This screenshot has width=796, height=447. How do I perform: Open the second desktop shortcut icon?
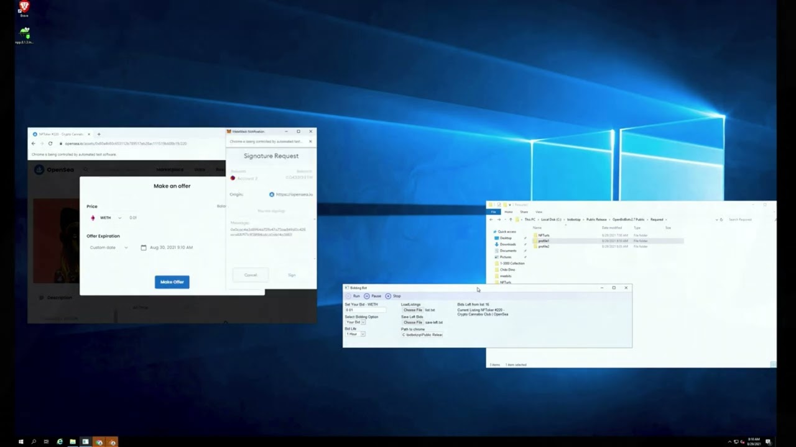(24, 35)
